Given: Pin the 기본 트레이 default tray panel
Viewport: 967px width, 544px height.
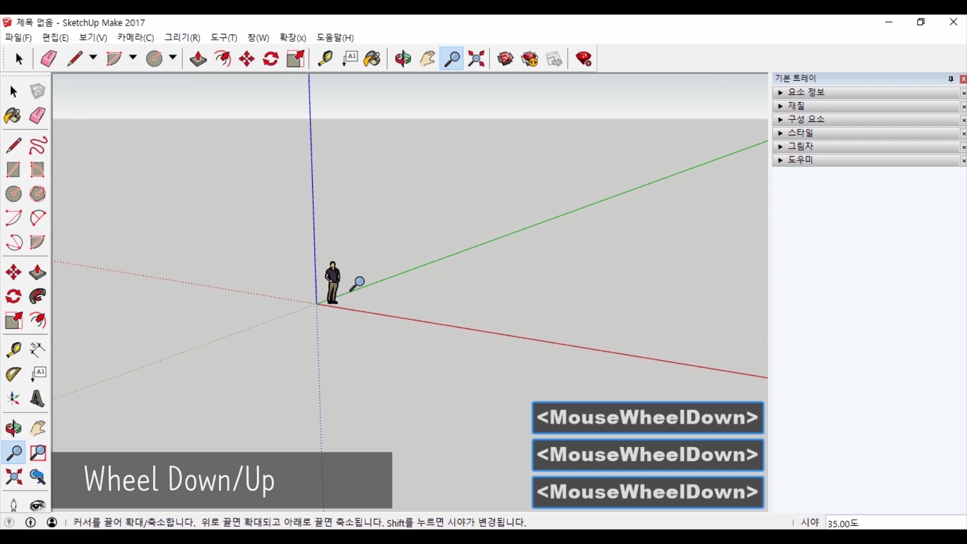Looking at the screenshot, I should 951,79.
